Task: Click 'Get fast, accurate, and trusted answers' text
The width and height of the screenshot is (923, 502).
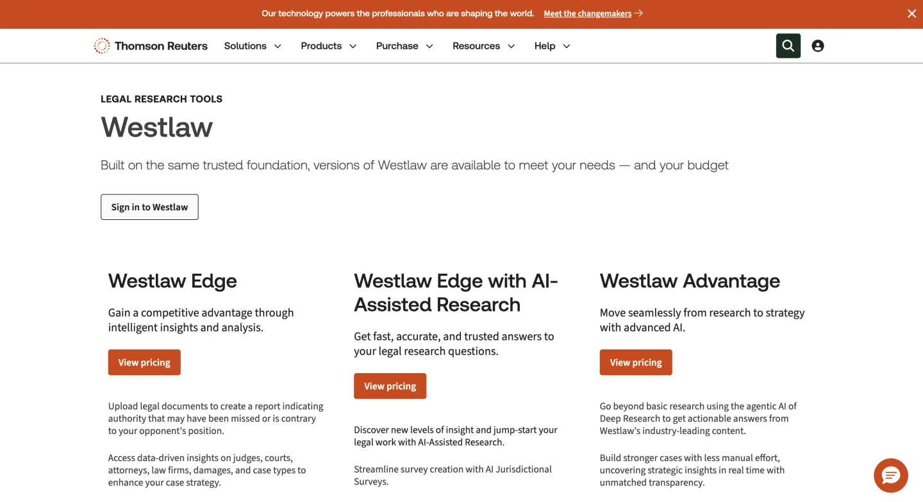Action: click(x=454, y=344)
